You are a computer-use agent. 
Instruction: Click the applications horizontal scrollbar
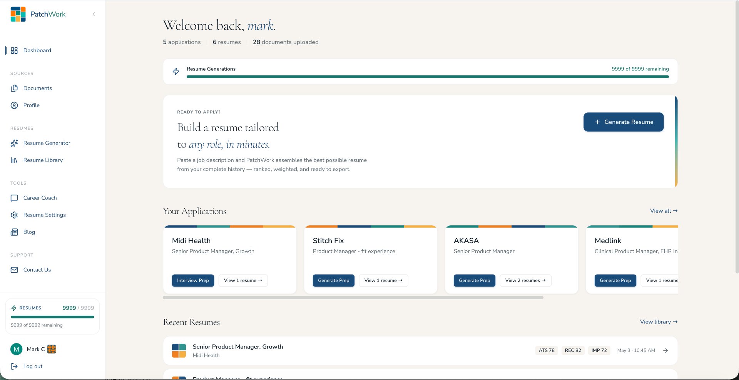353,298
